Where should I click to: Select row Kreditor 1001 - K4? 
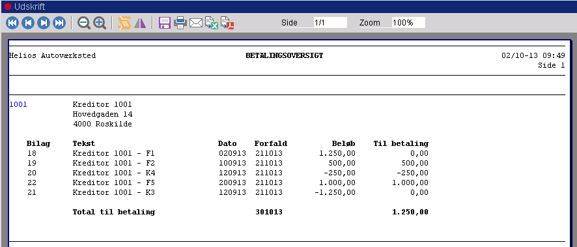click(227, 173)
